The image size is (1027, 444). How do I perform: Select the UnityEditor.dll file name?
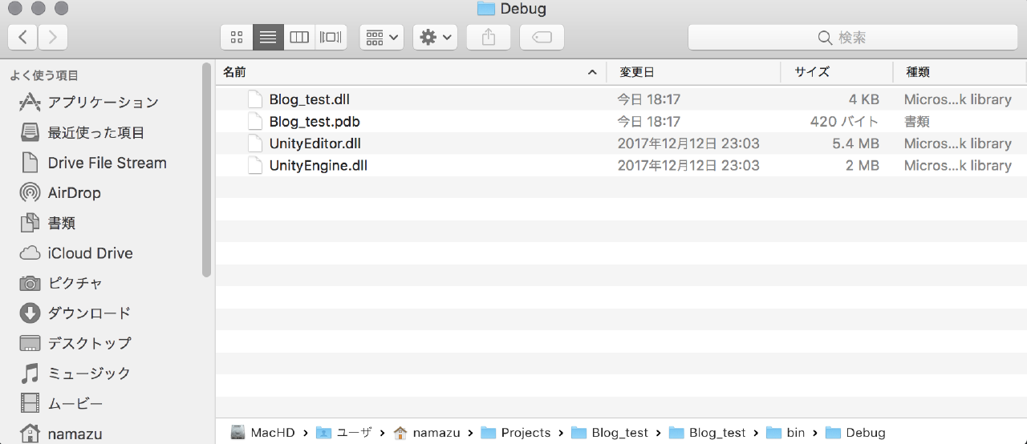[315, 143]
